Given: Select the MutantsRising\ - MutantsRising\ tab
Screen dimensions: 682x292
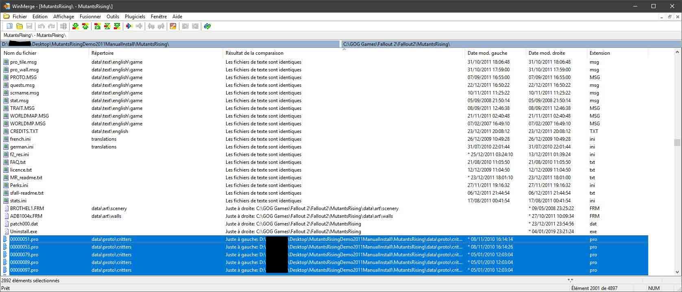Looking at the screenshot, I should coord(35,35).
